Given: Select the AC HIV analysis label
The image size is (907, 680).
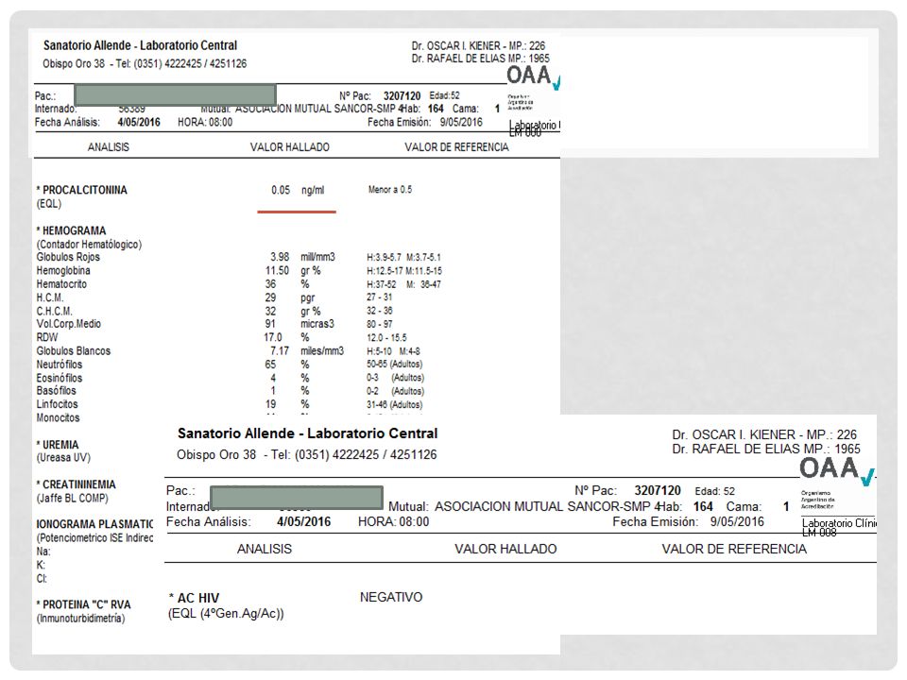Looking at the screenshot, I should click(x=194, y=598).
